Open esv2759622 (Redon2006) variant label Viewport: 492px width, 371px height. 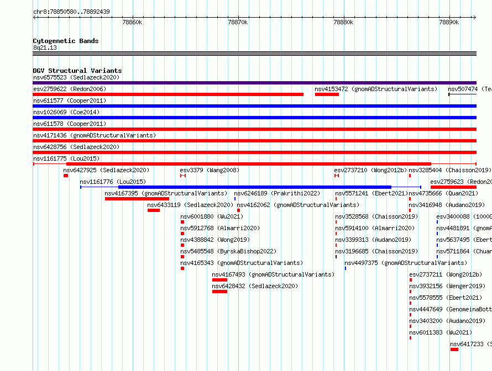point(70,89)
